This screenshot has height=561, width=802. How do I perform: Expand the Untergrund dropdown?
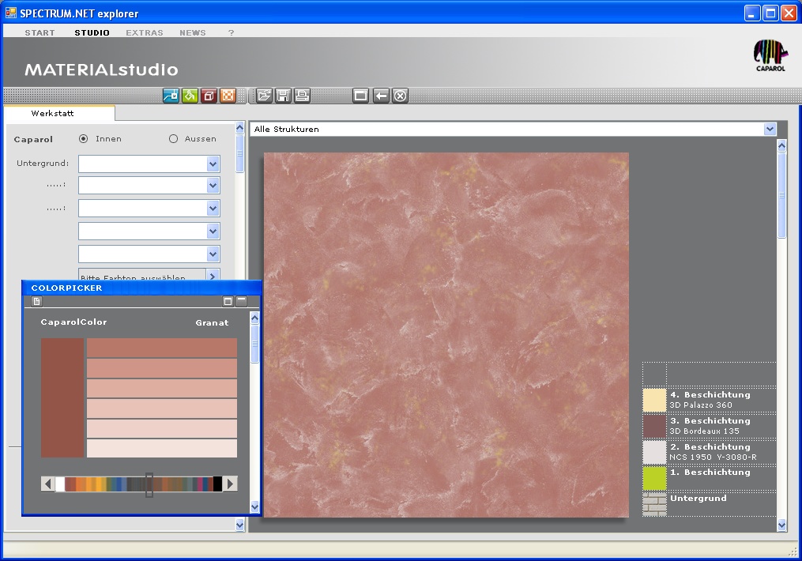pyautogui.click(x=213, y=164)
